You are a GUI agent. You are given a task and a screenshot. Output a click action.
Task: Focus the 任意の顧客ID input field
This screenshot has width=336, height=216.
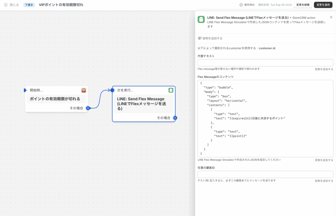tap(265, 174)
